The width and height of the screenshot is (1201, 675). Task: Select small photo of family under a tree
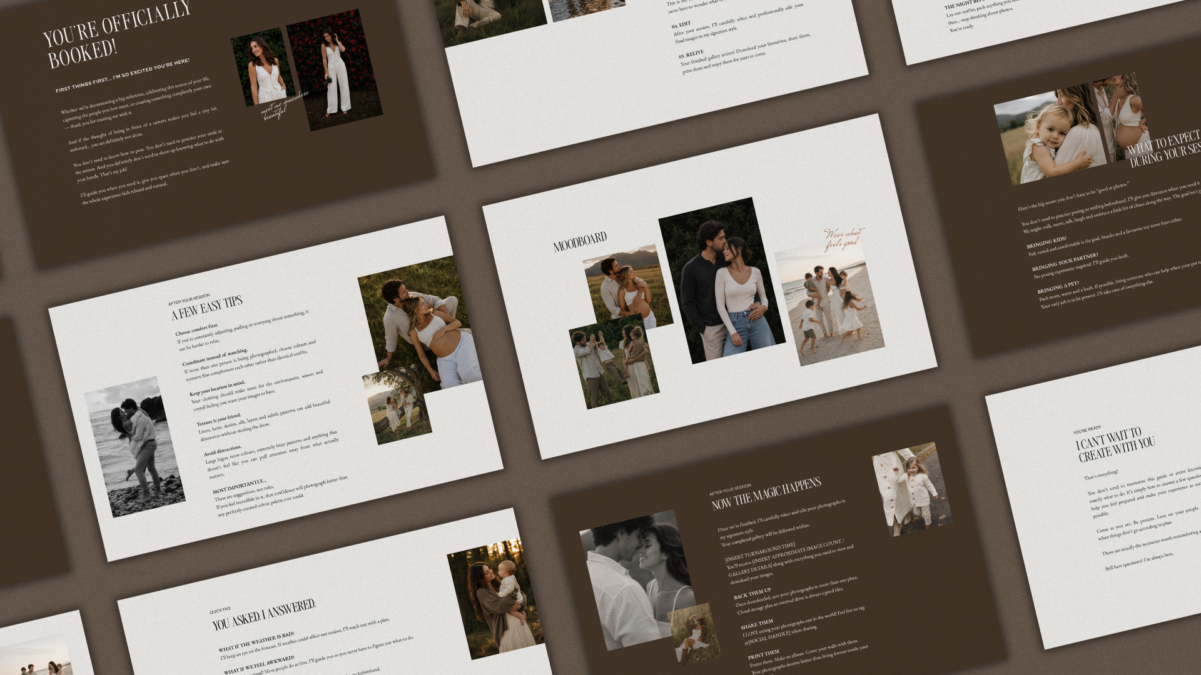tap(397, 406)
